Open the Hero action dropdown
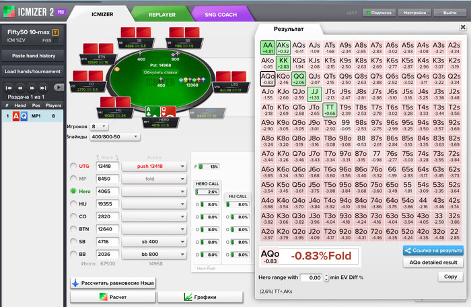This screenshot has width=471, height=307. click(x=154, y=191)
